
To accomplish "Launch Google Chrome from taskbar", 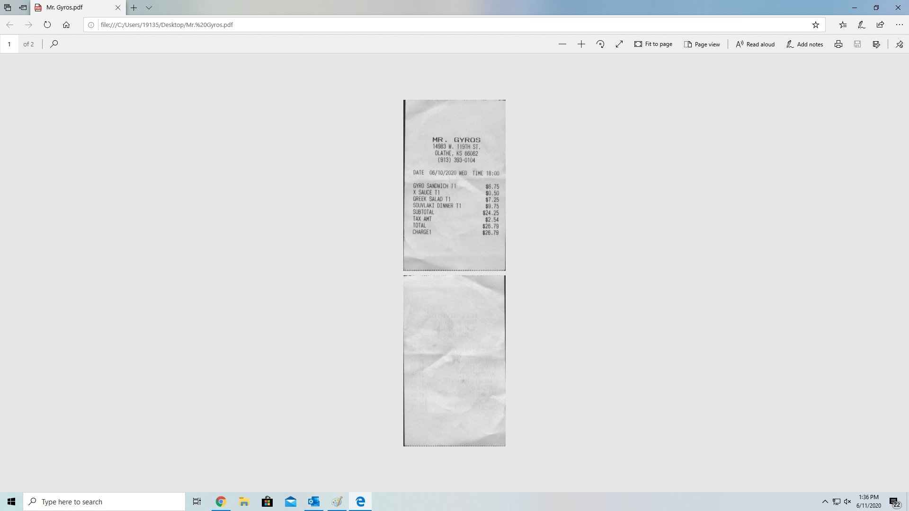I will point(221,502).
